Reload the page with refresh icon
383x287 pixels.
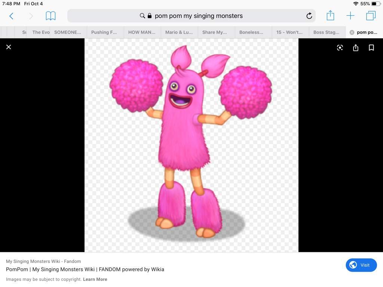pos(309,16)
